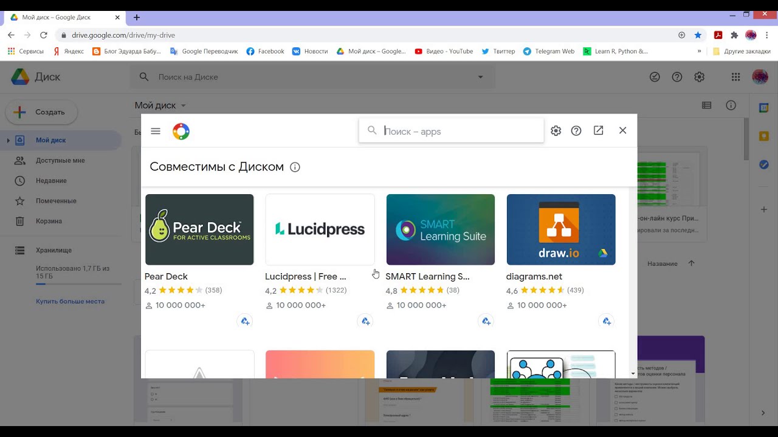Open the Другие закладки folder
The width and height of the screenshot is (778, 437).
tap(742, 52)
